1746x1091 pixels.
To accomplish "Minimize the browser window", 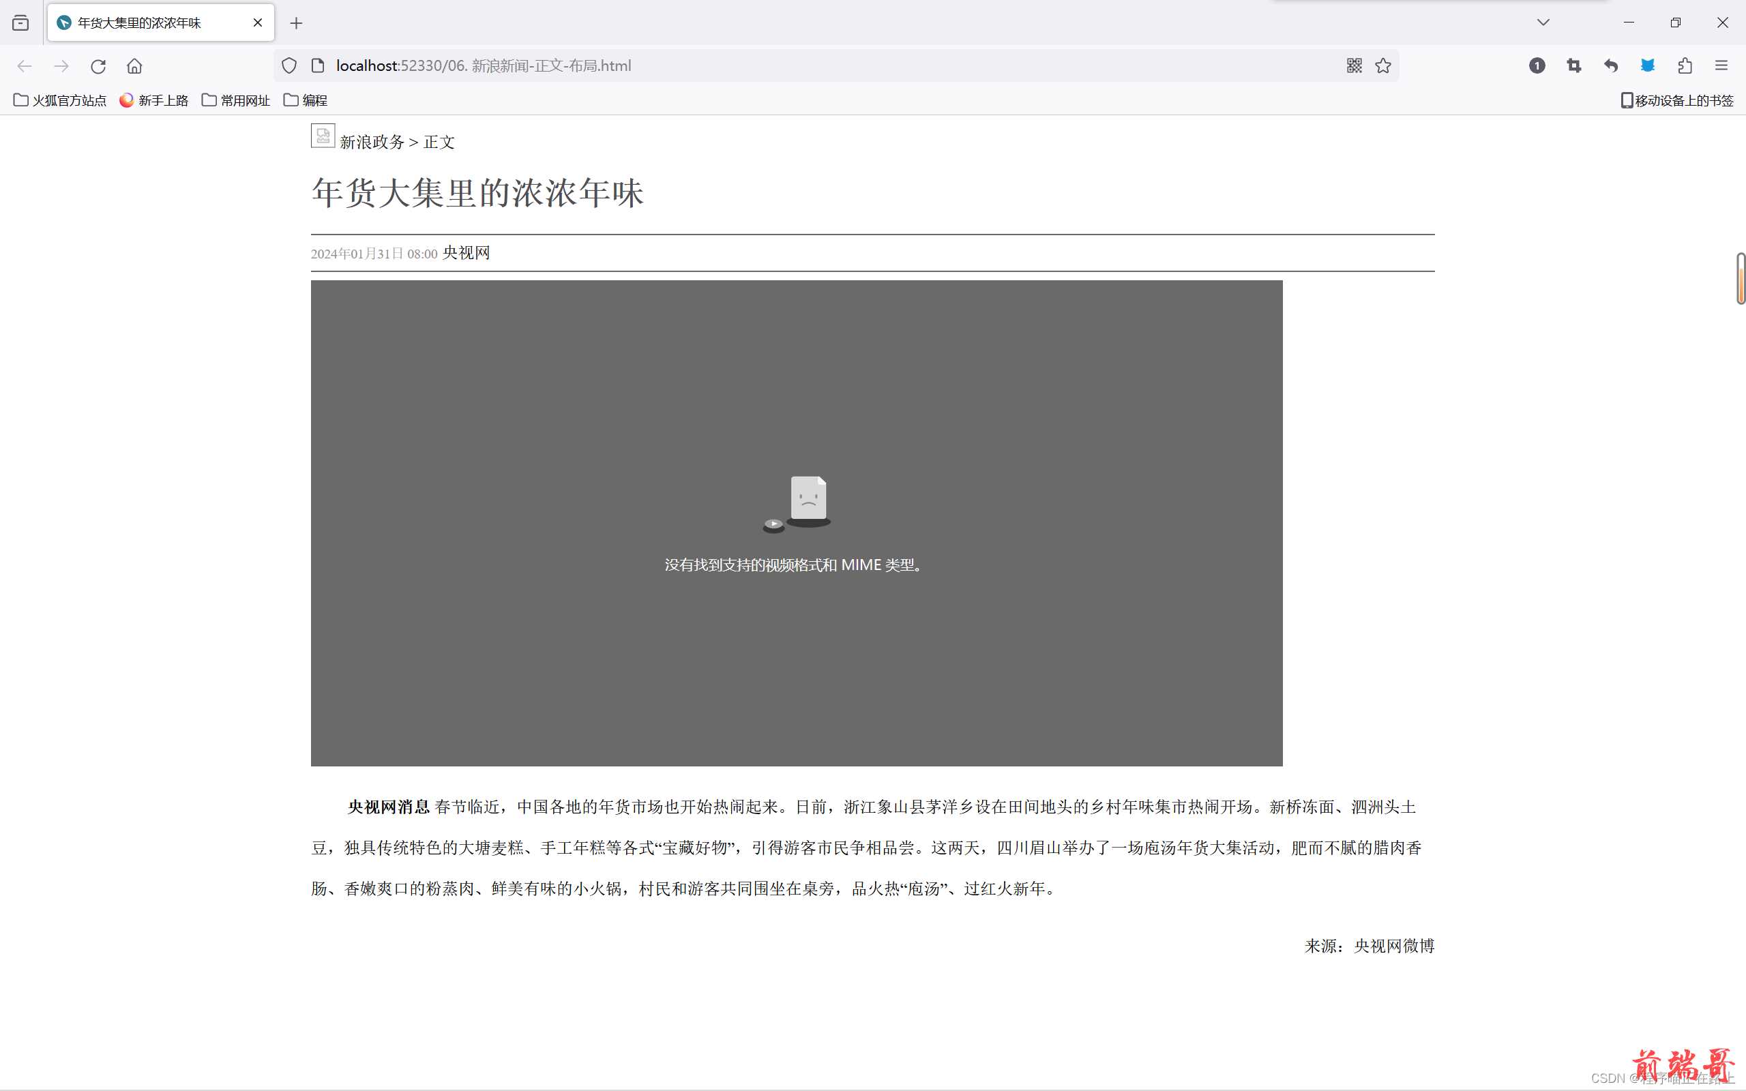I will click(x=1629, y=23).
